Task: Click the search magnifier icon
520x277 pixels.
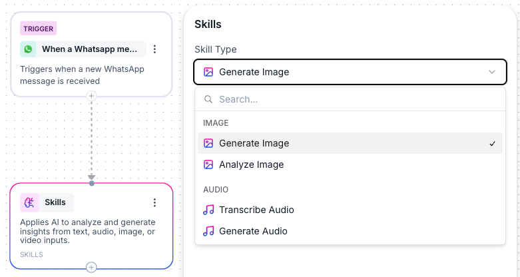Action: click(x=208, y=99)
